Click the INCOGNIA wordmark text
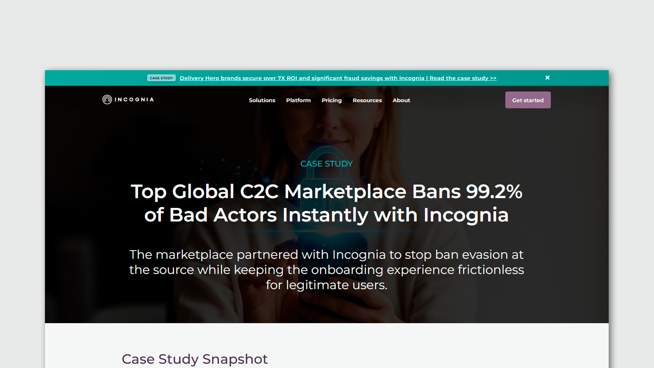 pyautogui.click(x=134, y=99)
